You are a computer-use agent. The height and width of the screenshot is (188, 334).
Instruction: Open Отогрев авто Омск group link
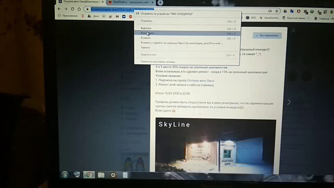pyautogui.click(x=200, y=80)
